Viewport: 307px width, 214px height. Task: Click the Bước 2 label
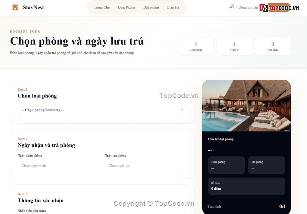click(23, 139)
